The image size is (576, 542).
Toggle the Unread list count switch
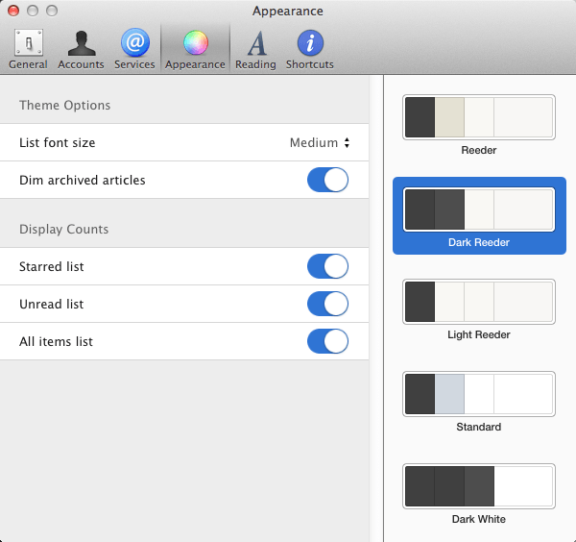(x=327, y=304)
